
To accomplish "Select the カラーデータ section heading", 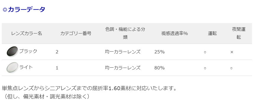I will (x=24, y=9).
